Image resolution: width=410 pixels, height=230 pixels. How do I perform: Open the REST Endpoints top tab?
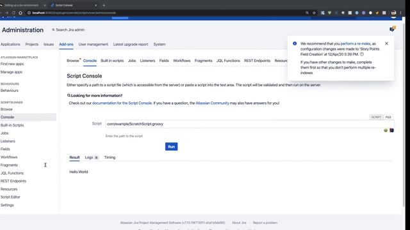pyautogui.click(x=258, y=61)
